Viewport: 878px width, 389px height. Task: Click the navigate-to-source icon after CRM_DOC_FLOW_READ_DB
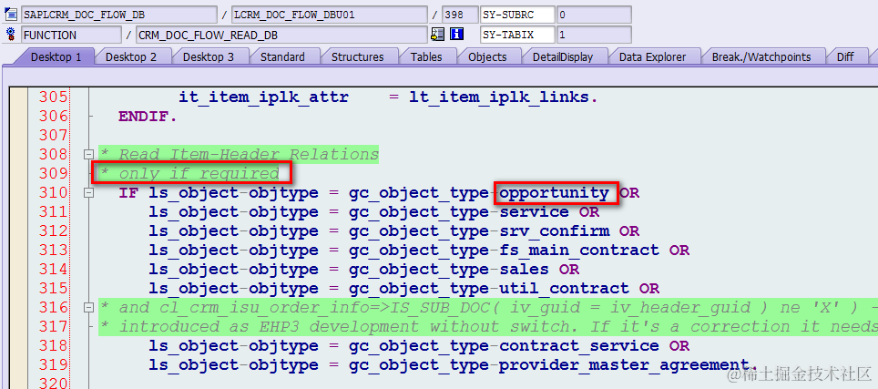pos(437,35)
